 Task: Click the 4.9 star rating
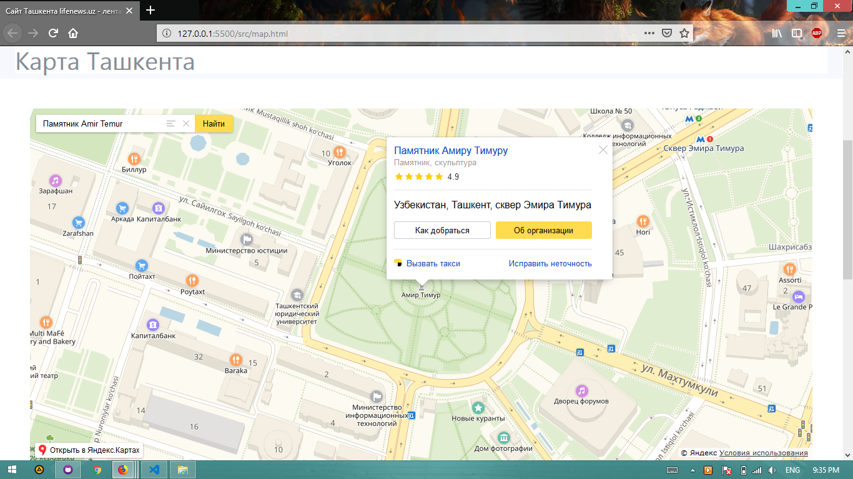426,177
